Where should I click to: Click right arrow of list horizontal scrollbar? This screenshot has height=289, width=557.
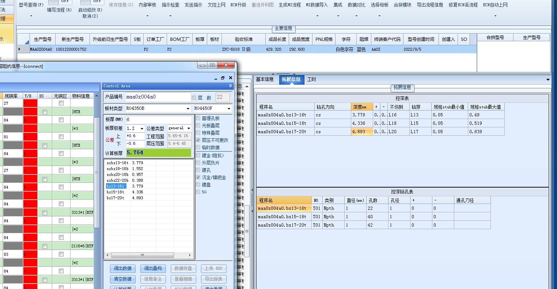pyautogui.click(x=190, y=255)
